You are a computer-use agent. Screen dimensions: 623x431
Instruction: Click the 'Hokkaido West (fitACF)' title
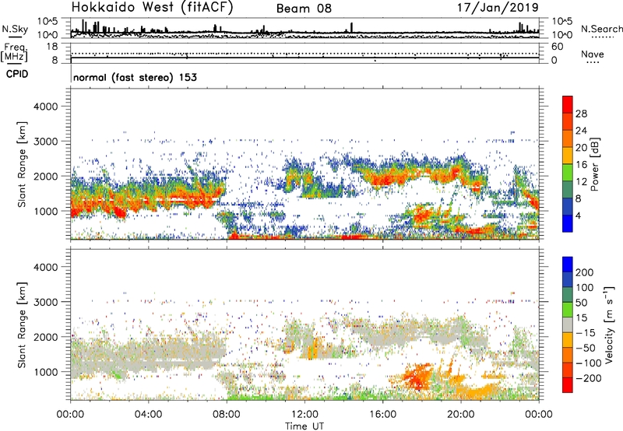(152, 8)
